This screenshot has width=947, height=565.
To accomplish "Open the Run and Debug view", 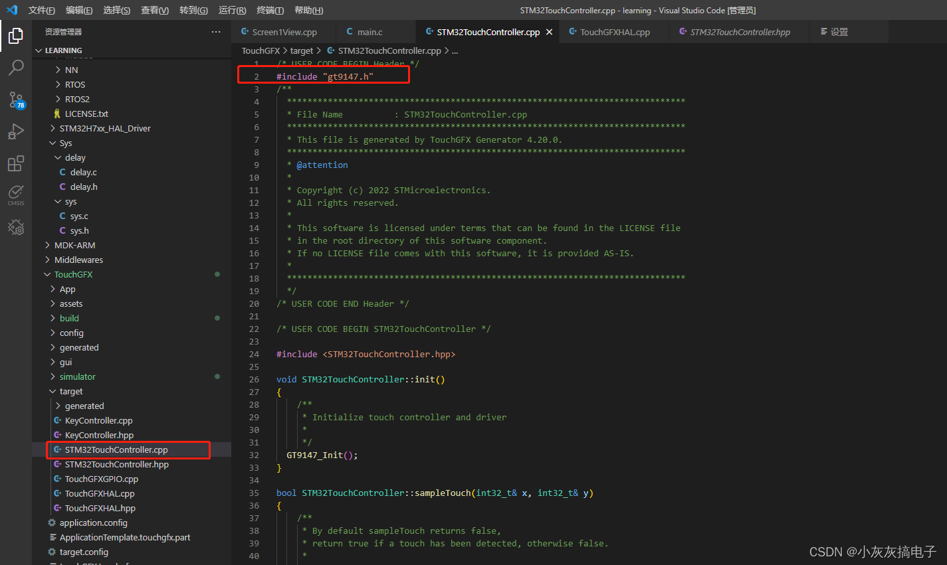I will tap(16, 131).
